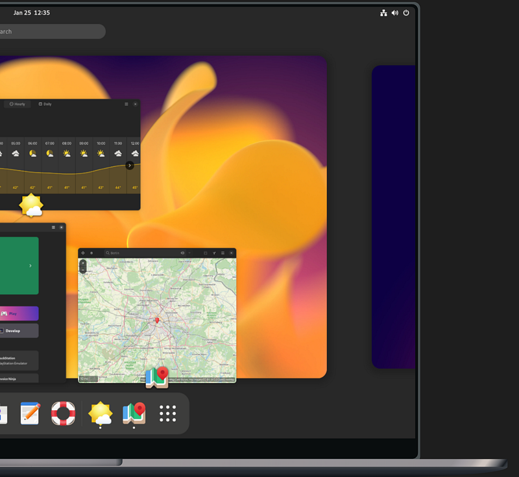The height and width of the screenshot is (477, 519).
Task: Click the red location pin on the map
Action: [157, 320]
